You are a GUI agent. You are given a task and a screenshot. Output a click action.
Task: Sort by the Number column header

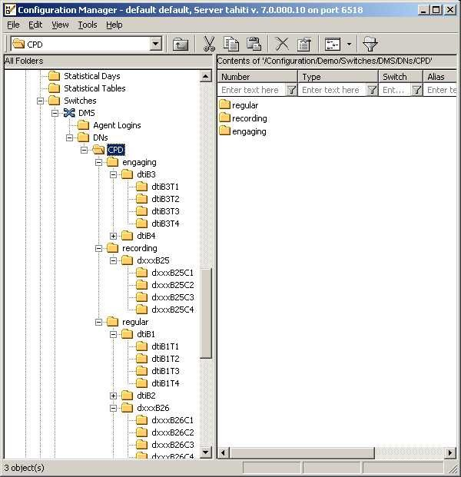point(257,77)
